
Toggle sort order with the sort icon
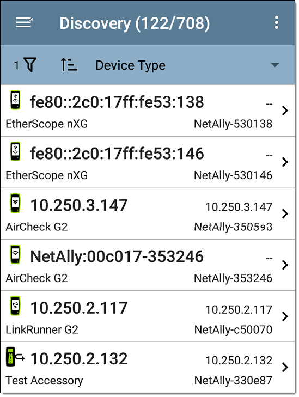click(69, 65)
